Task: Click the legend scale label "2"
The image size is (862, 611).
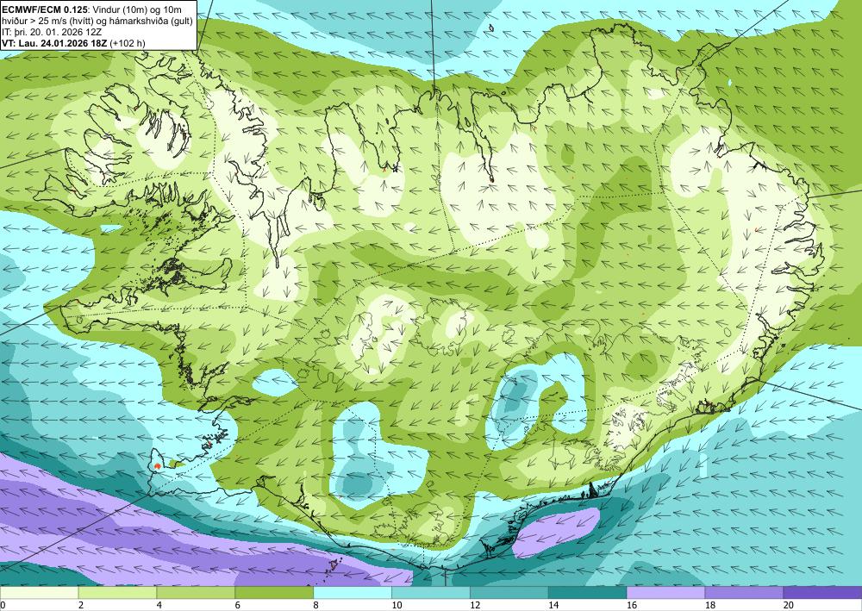Action: (81, 606)
